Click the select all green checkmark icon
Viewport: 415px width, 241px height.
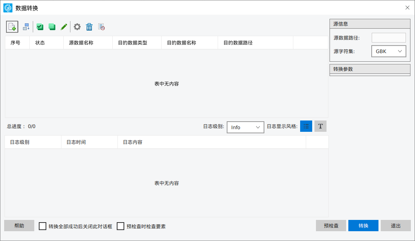40,27
